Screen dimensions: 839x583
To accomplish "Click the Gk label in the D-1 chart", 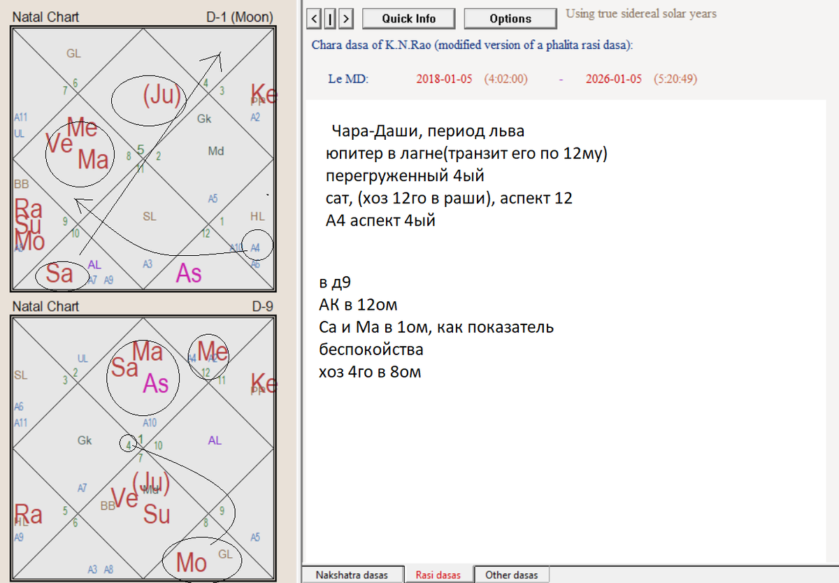I will 204,119.
